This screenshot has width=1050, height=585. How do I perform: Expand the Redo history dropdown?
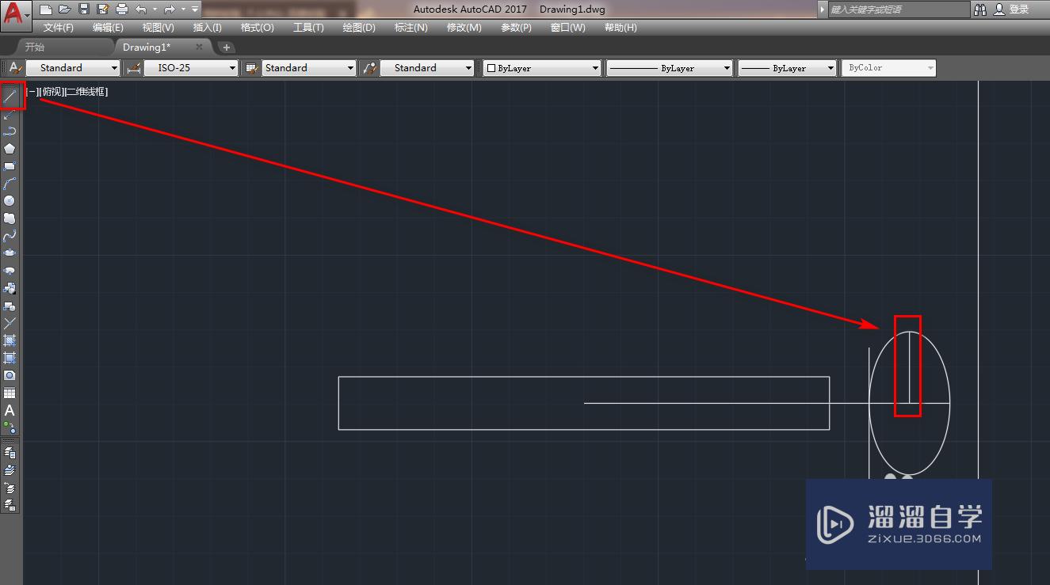[x=182, y=9]
